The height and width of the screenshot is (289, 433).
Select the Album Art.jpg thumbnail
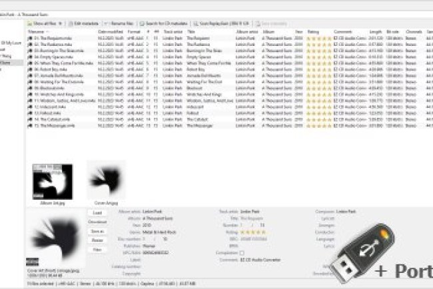(x=53, y=182)
